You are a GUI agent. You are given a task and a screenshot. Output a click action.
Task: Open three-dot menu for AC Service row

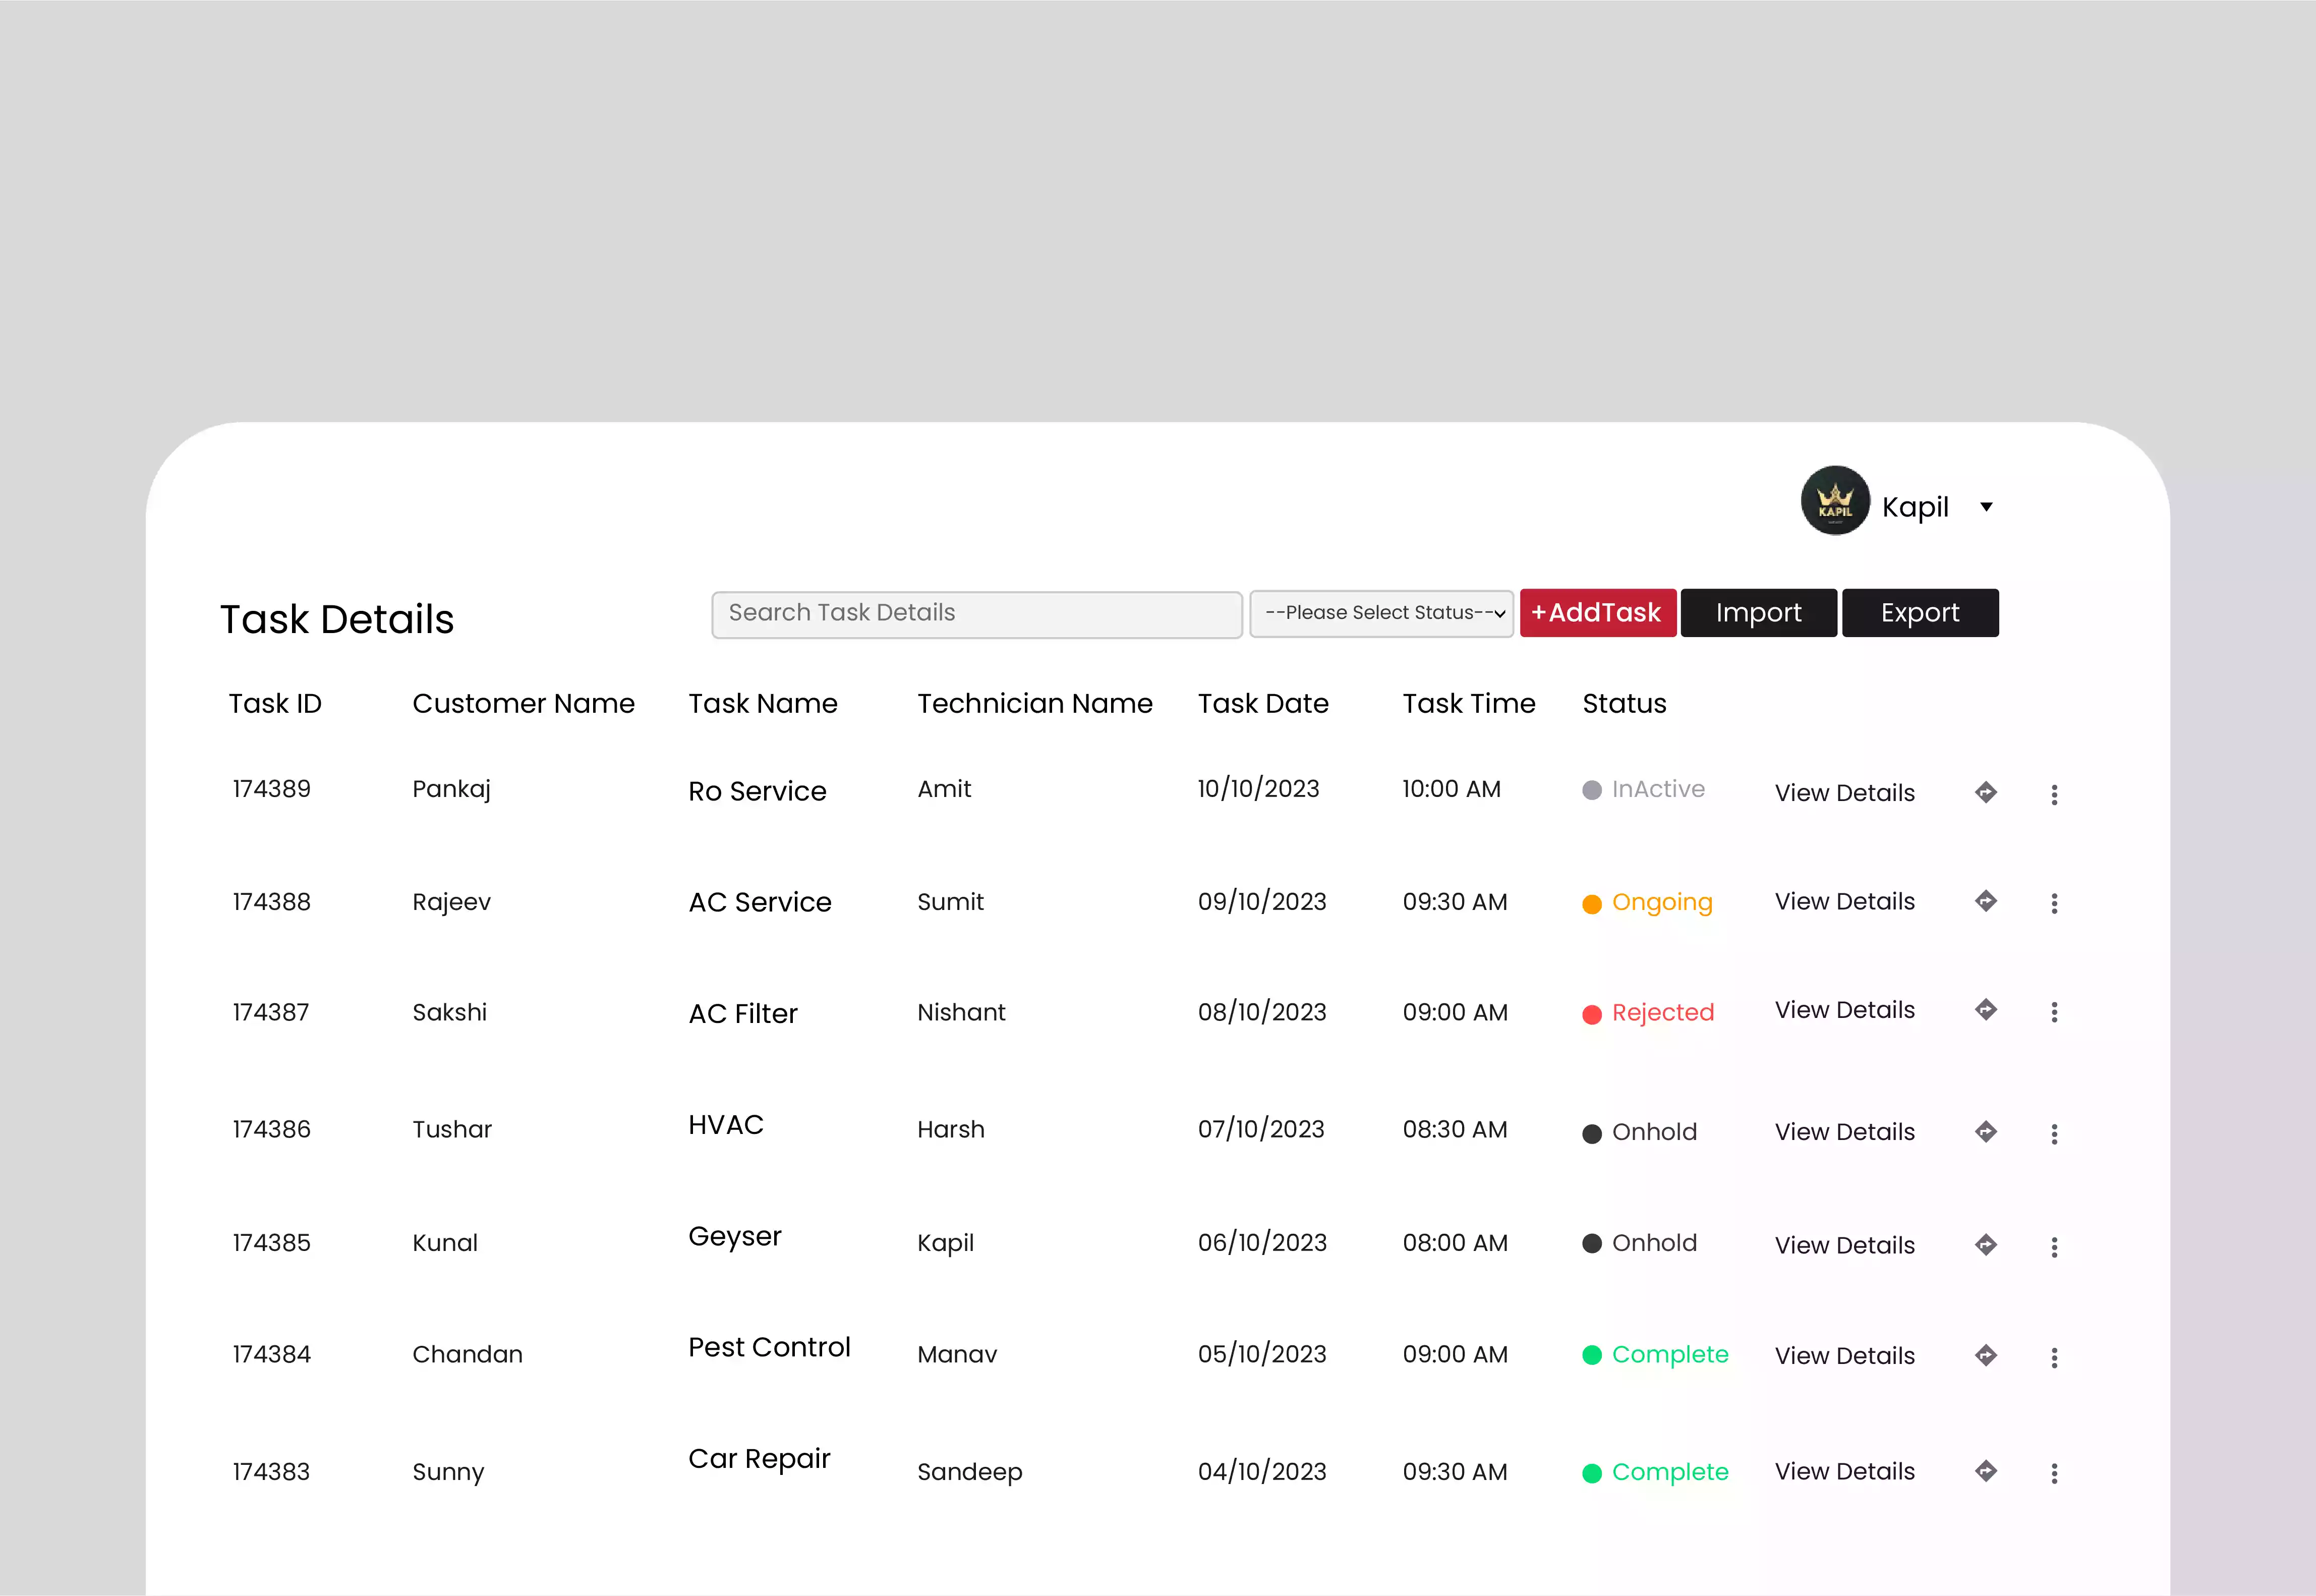2054,903
